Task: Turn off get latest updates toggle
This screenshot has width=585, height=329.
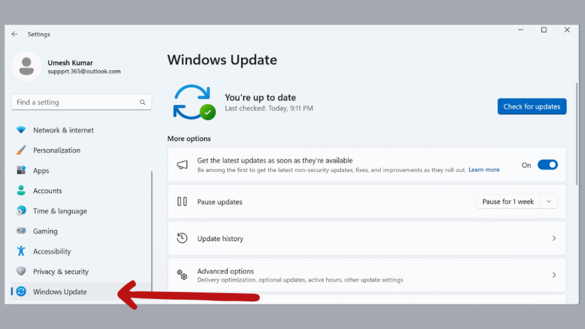Action: [x=547, y=165]
